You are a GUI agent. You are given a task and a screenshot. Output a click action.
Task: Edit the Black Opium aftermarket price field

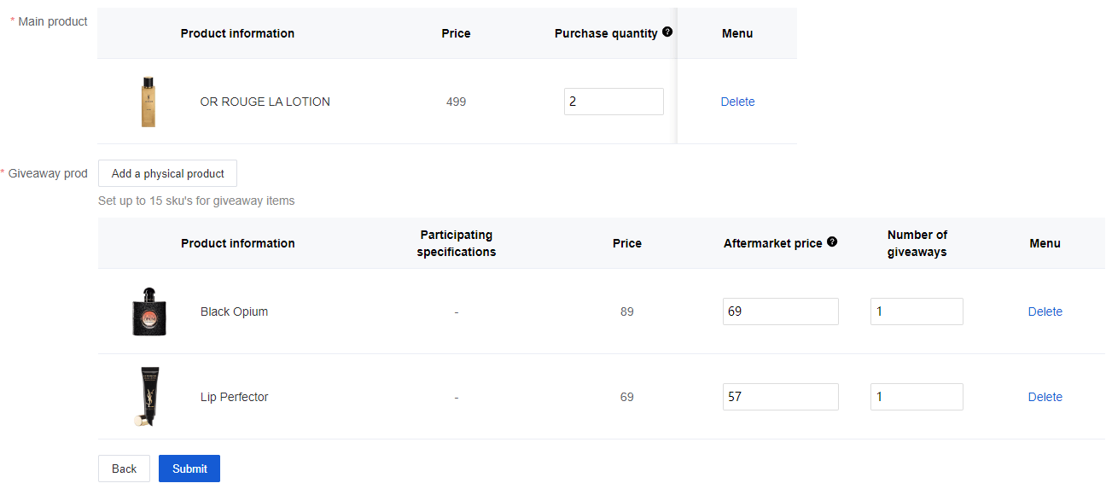[780, 311]
